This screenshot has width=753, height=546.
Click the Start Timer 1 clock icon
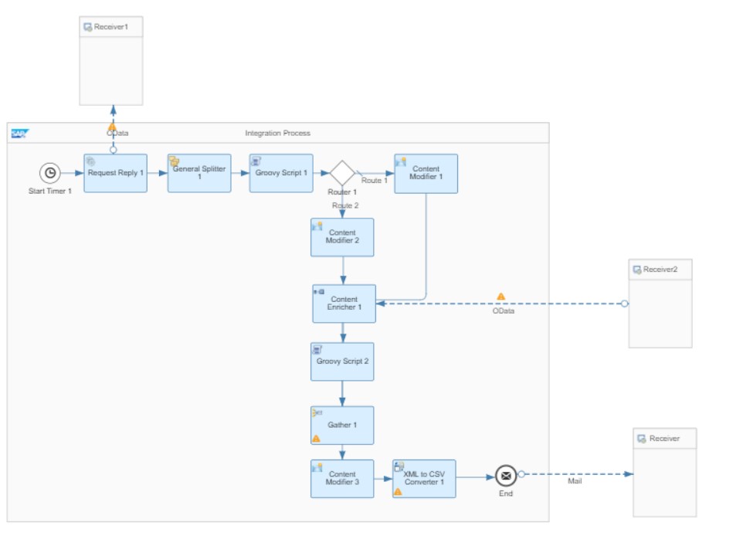(x=50, y=173)
